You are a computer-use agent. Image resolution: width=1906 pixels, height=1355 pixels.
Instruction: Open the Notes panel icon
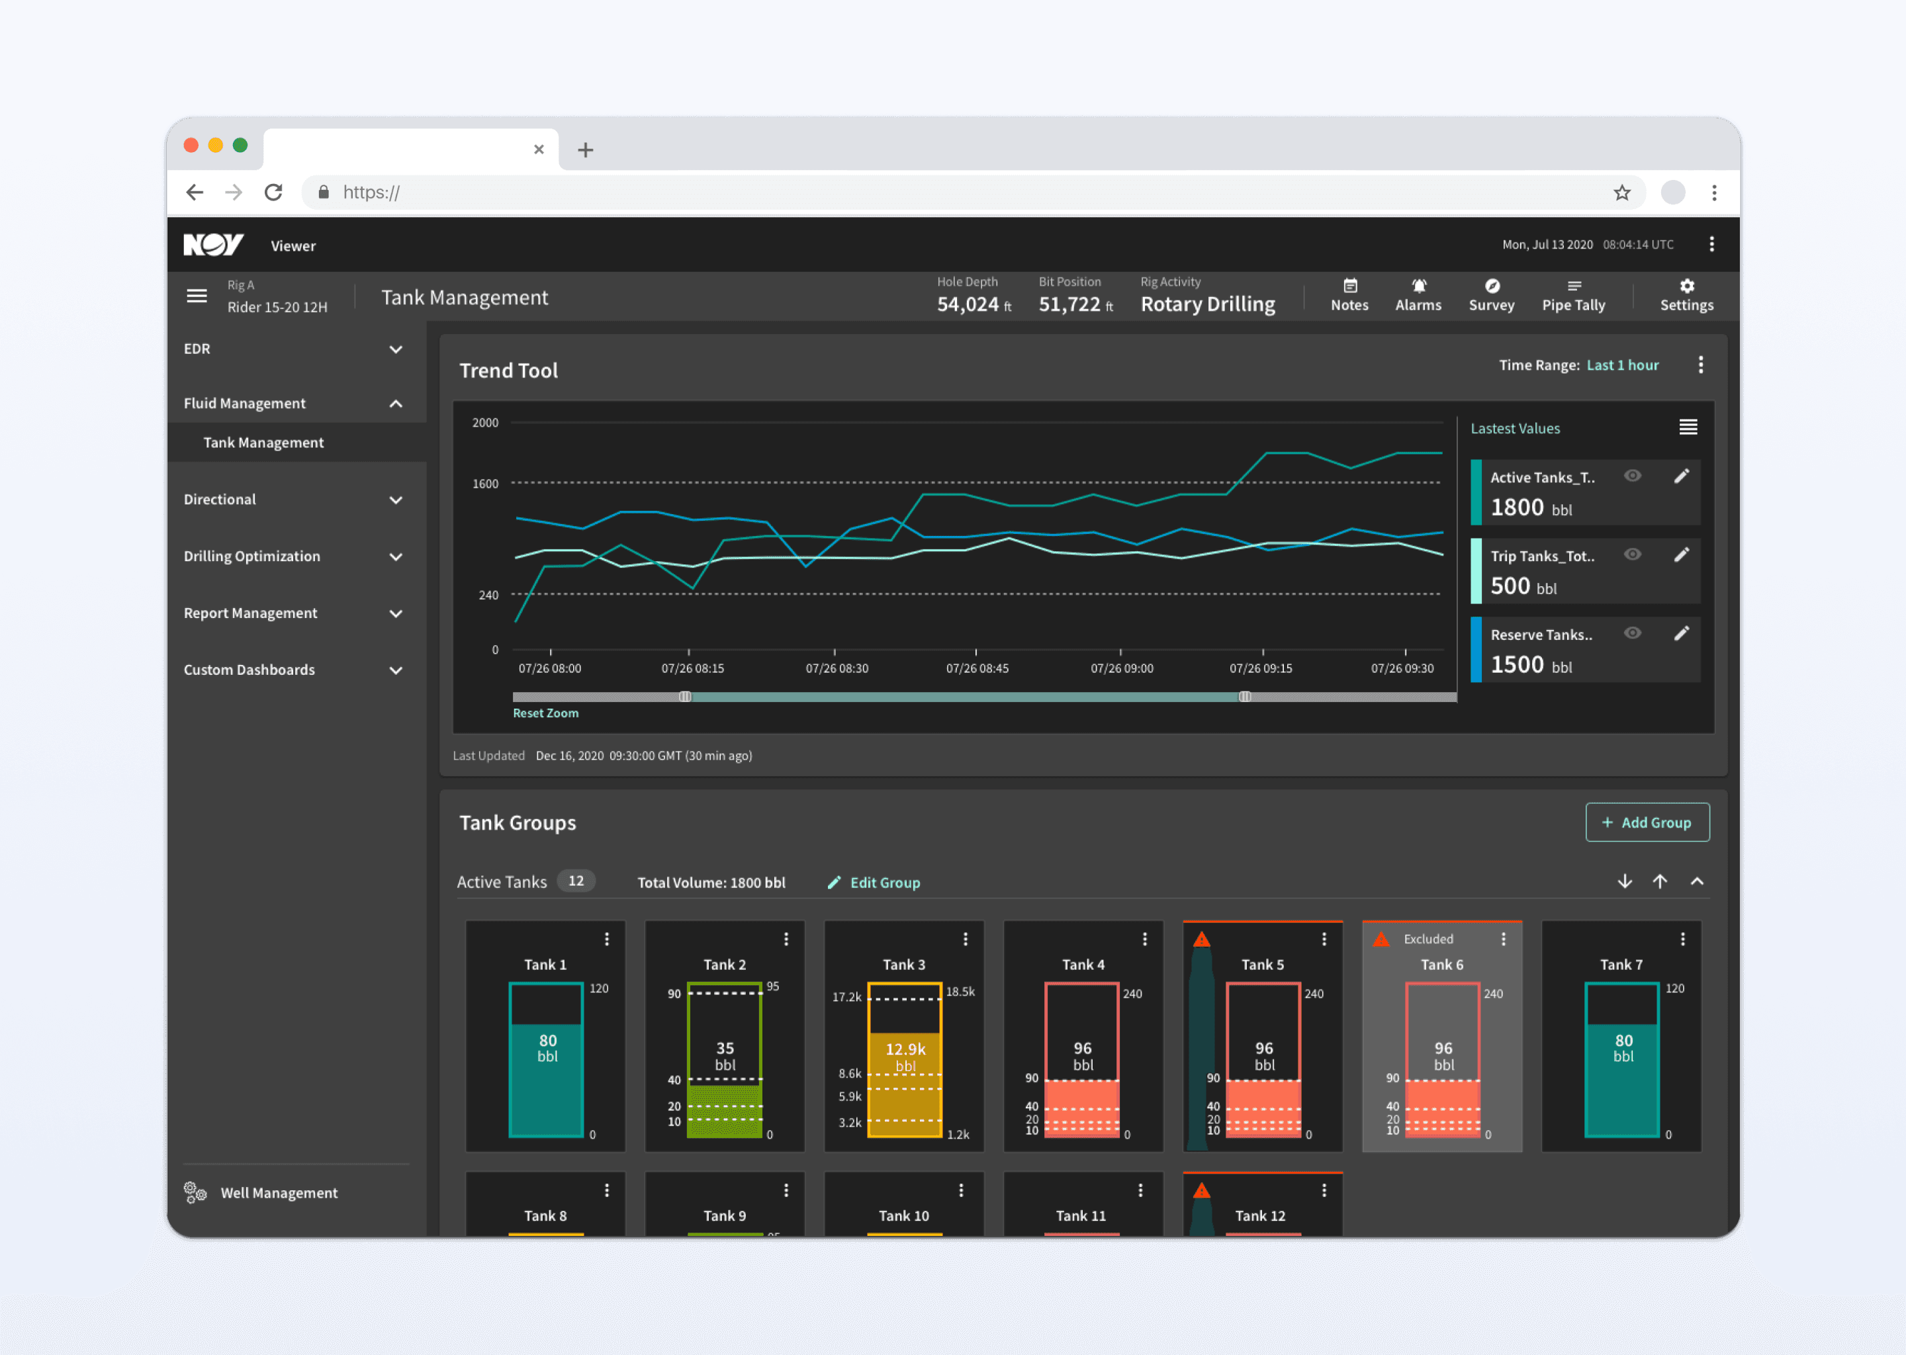(1349, 287)
